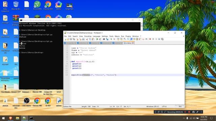The width and height of the screenshot is (216, 121).
Task: Click the print(y) code line
Action: point(77,66)
